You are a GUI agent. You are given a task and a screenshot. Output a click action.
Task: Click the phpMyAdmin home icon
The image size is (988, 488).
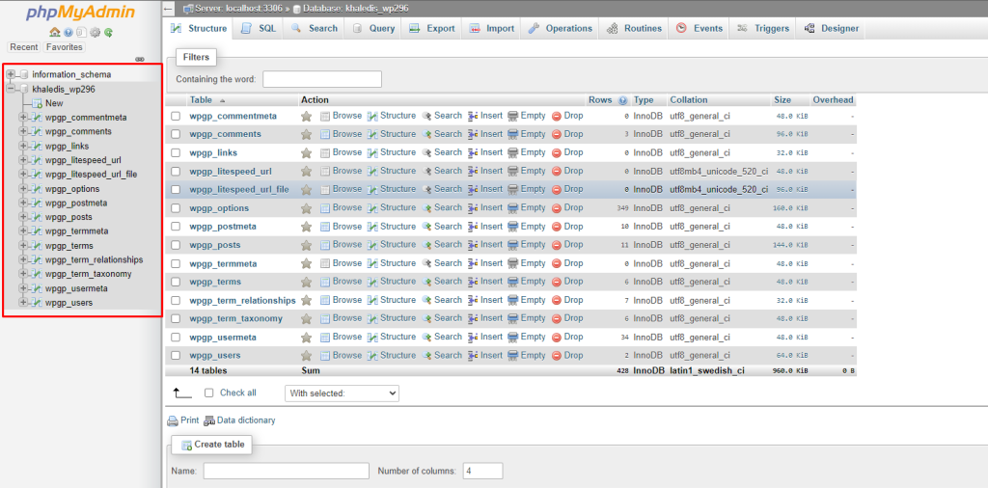pos(55,32)
